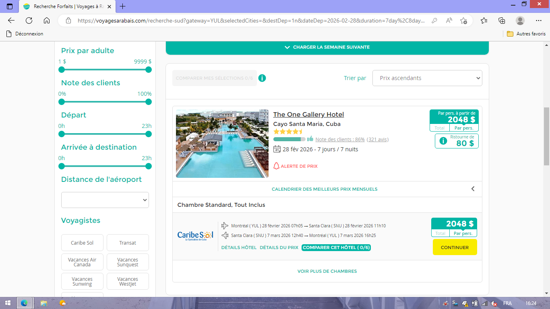Screen dimensions: 550x309
Task: Reload the page with the refresh icon
Action: tap(29, 21)
